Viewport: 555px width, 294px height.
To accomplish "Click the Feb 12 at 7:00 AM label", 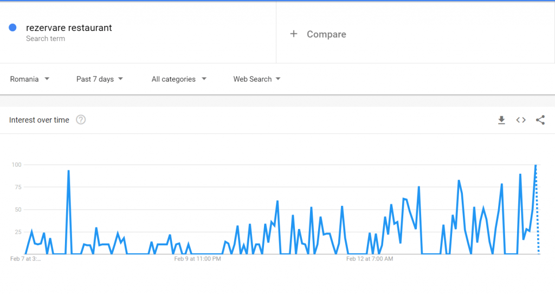I will tap(370, 259).
